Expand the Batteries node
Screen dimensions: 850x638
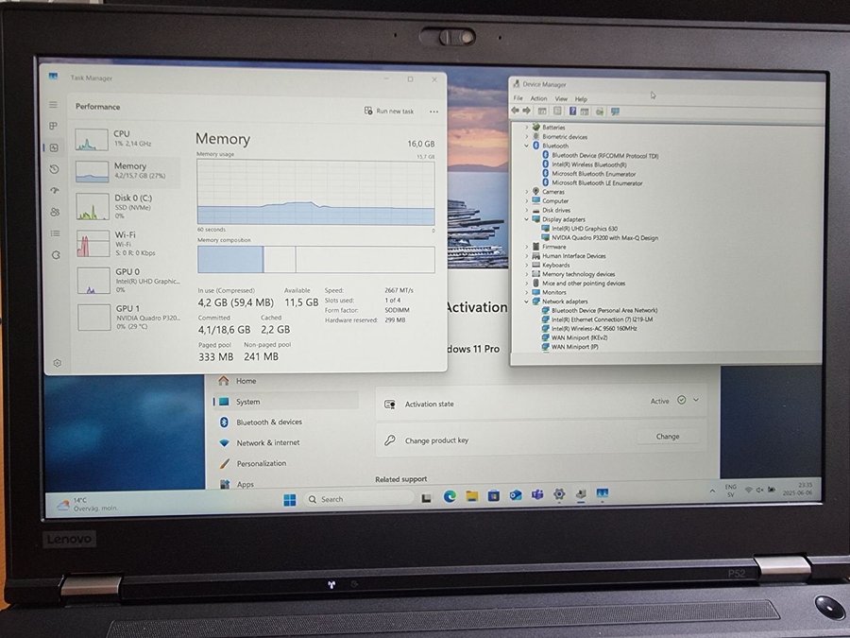(526, 127)
